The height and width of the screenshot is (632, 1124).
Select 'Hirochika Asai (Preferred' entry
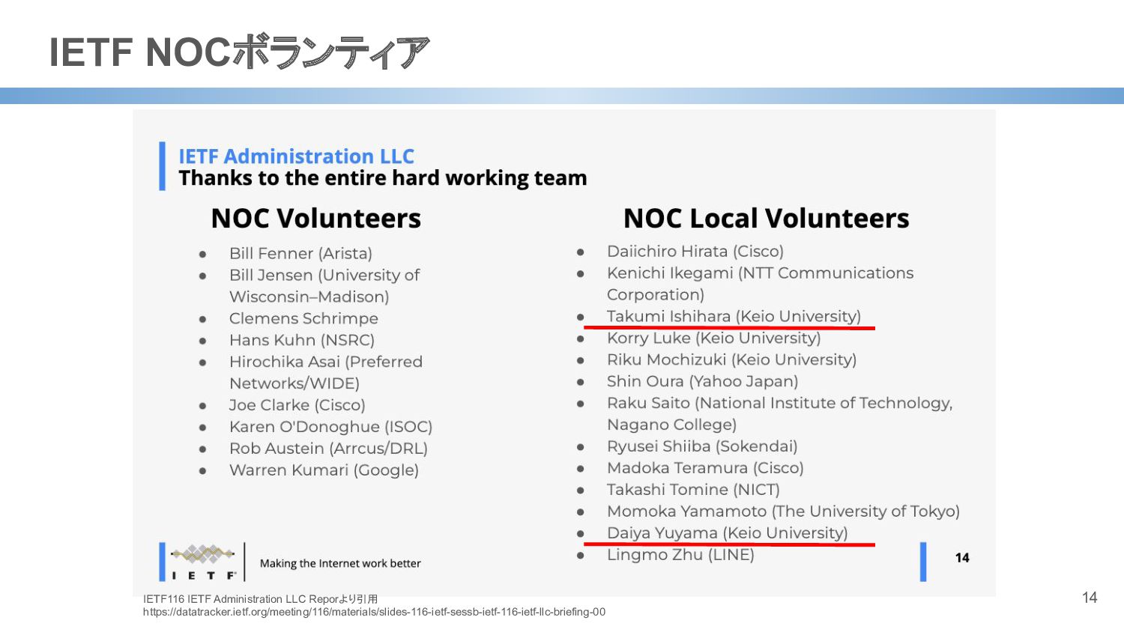326,362
